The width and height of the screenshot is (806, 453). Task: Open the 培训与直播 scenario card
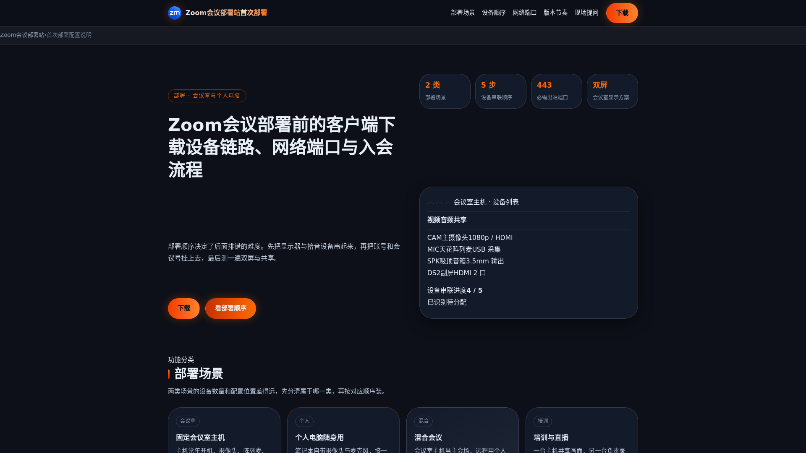pyautogui.click(x=582, y=430)
